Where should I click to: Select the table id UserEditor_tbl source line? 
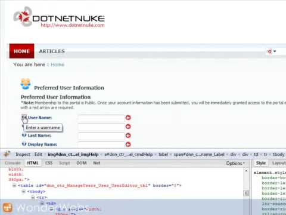click(100, 186)
